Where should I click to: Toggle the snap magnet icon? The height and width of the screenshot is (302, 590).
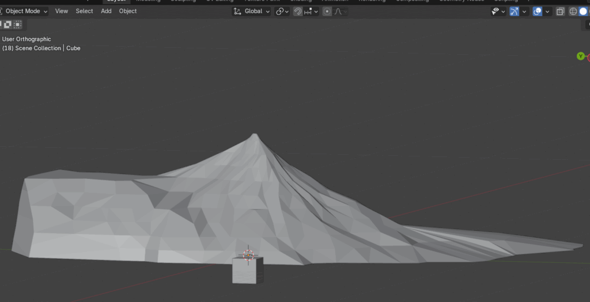[x=298, y=12]
